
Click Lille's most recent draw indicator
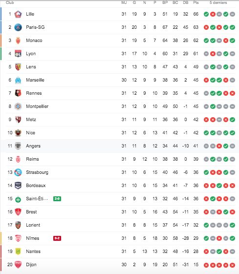(232, 14)
